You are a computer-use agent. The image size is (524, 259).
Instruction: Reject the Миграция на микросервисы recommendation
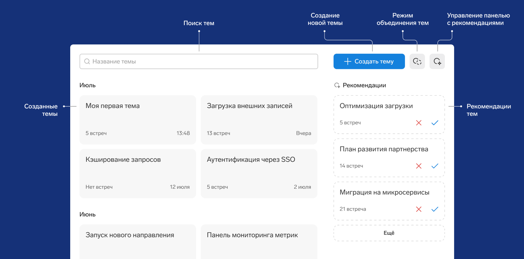click(419, 209)
